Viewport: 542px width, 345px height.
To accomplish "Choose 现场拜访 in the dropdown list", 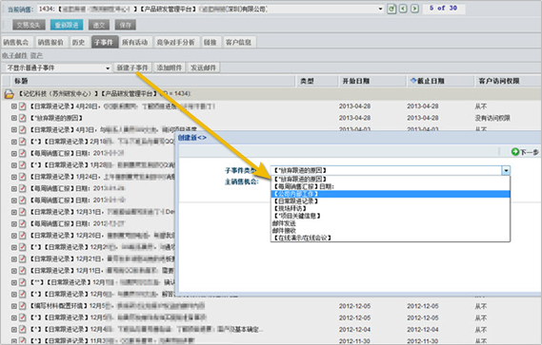I will (x=391, y=208).
